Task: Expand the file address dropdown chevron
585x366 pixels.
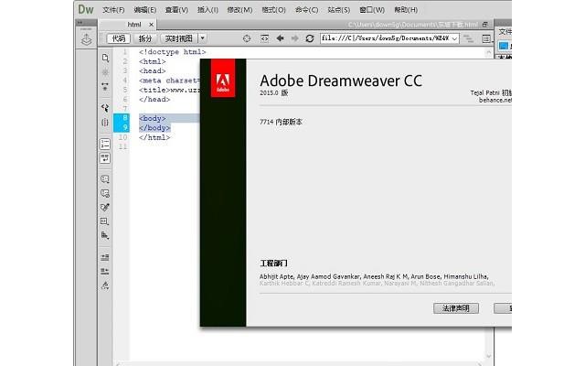Action: coord(455,38)
